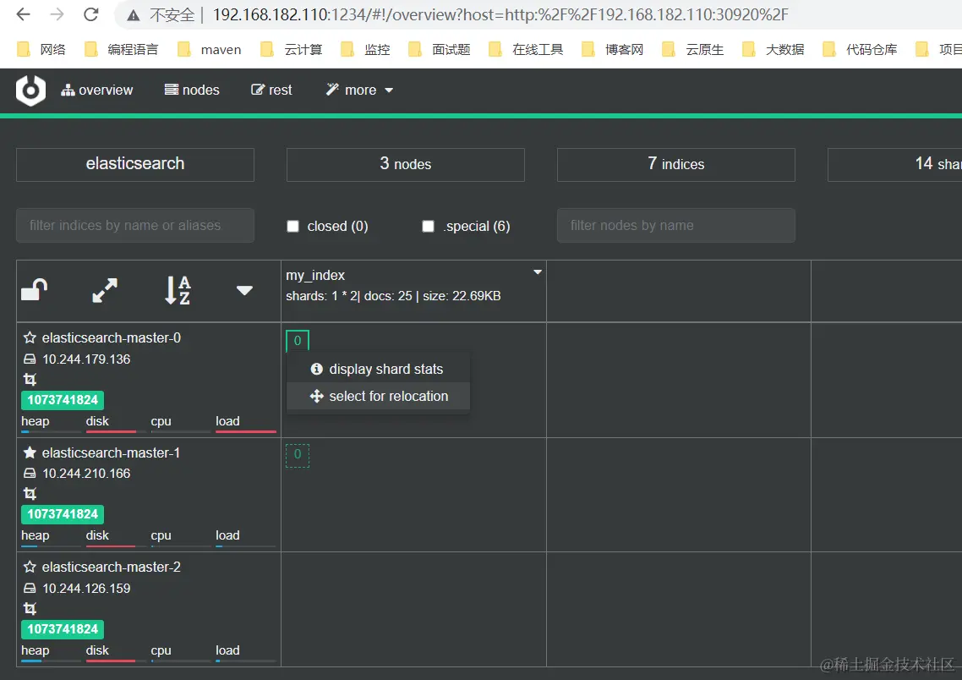
Task: Open the caret dropdown in the table header
Action: pos(244,290)
